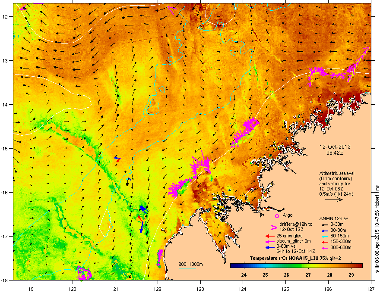Click the red 25 cm/s glide arrow
Screen dimensions: 380x293
click(x=270, y=236)
